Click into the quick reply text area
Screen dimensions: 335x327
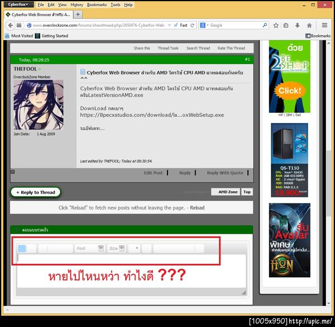[131, 271]
